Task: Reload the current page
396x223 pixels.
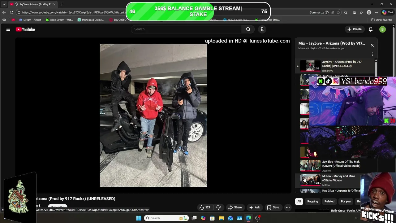Action: tap(11, 12)
